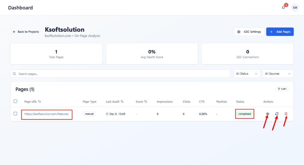The width and height of the screenshot is (304, 165).
Task: Click the SM user avatar
Action: click(295, 7)
